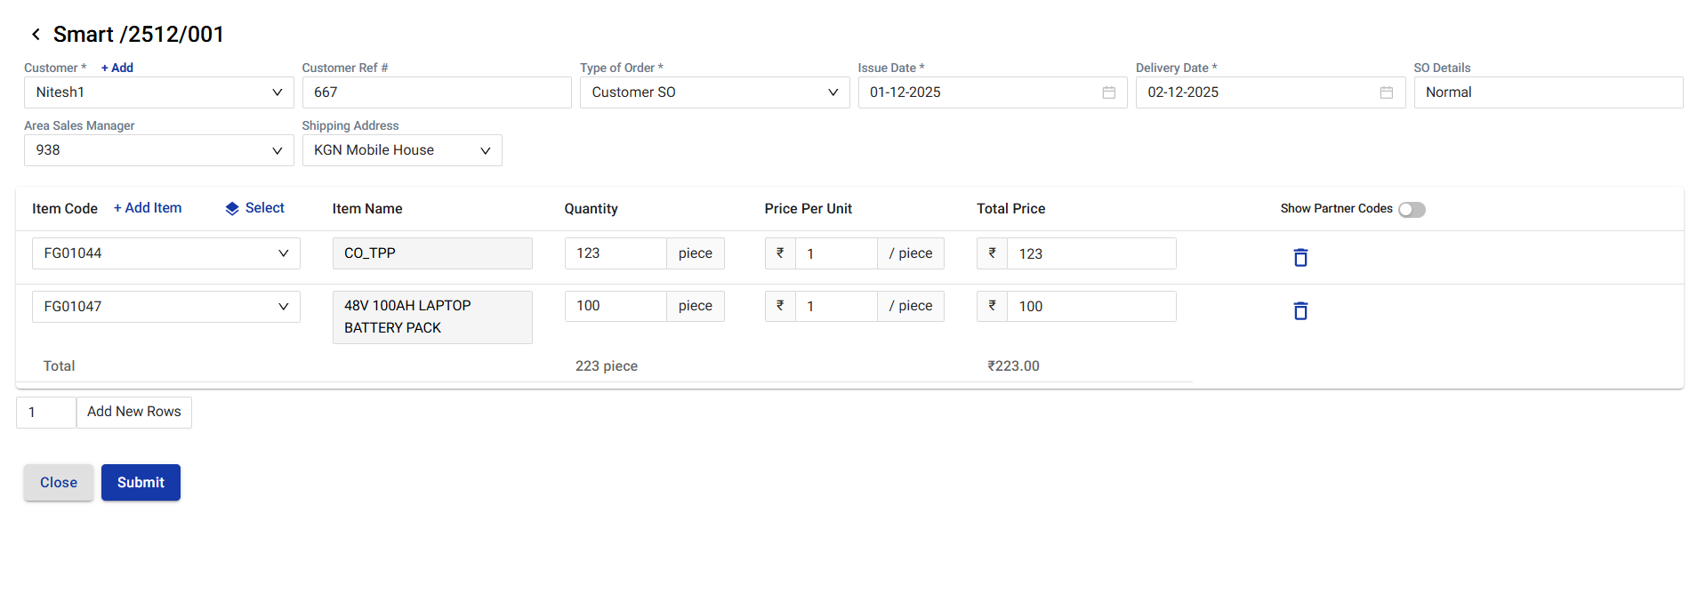Click the Select layers icon
Image resolution: width=1706 pixels, height=610 pixels.
coord(232,208)
